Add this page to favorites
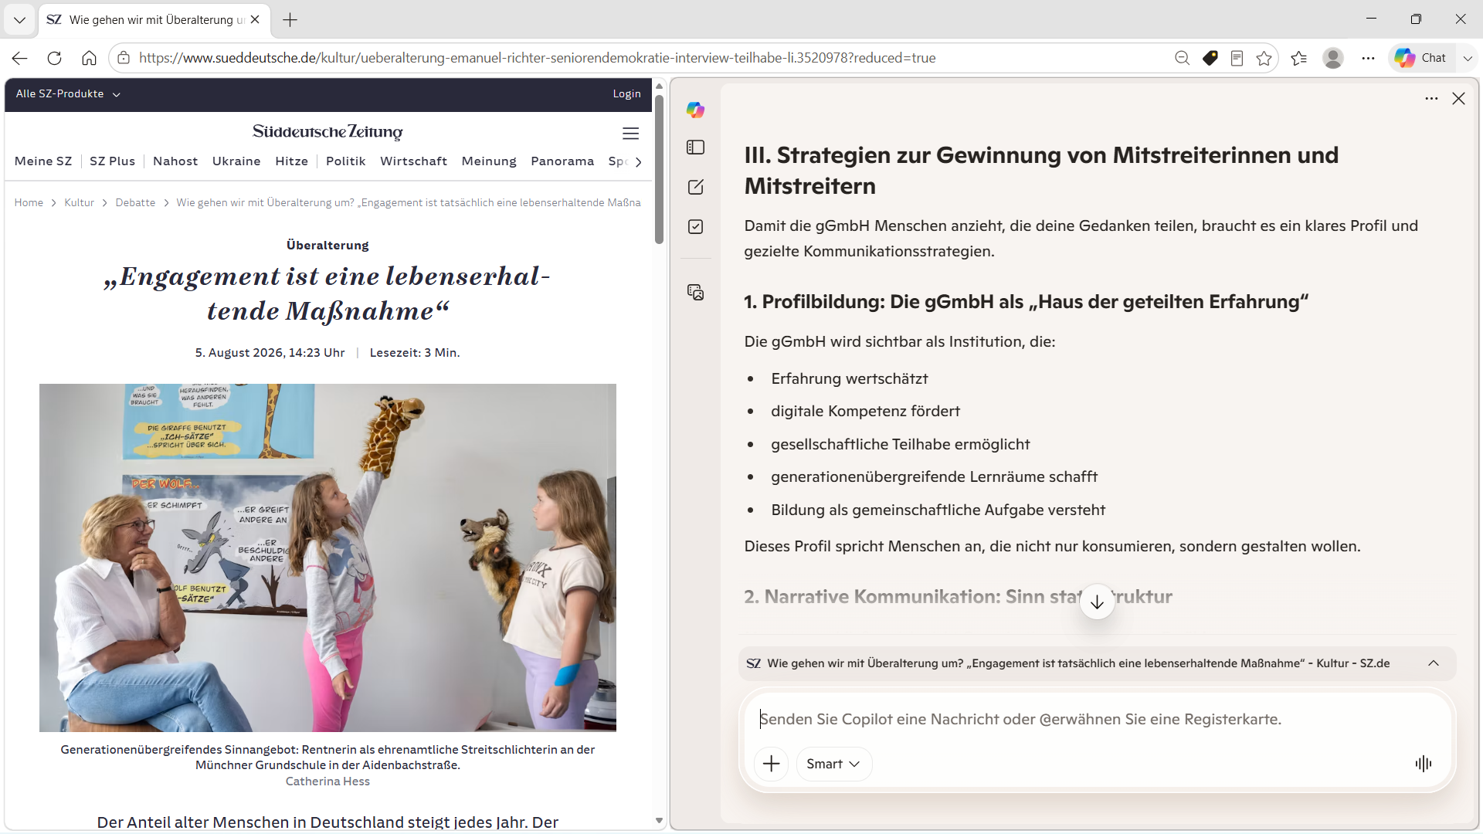 (1264, 58)
